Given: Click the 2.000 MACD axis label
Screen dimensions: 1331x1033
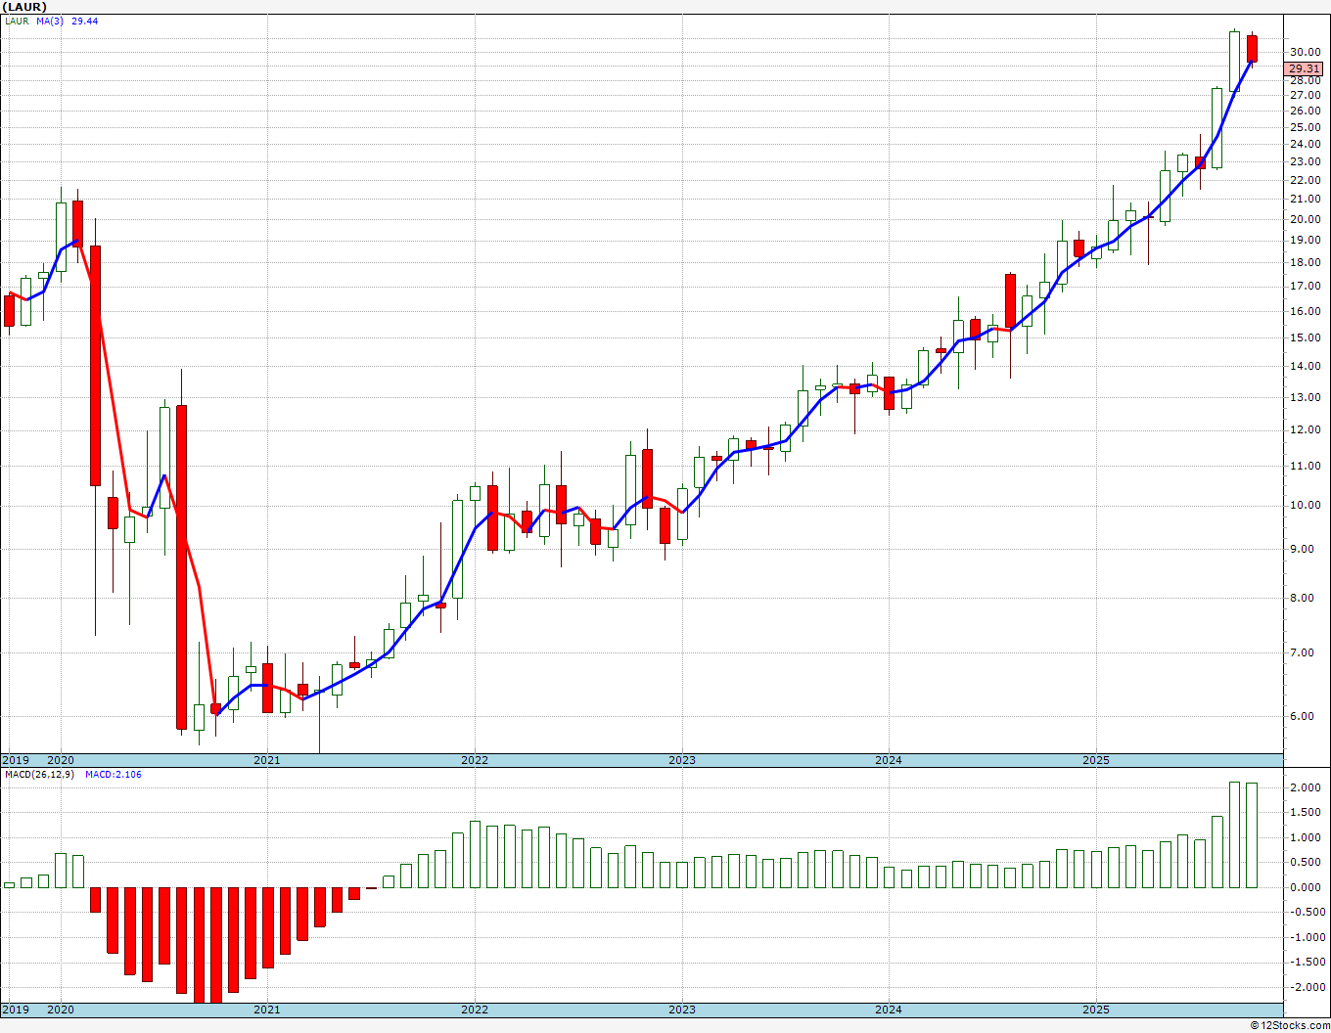Looking at the screenshot, I should [x=1306, y=788].
